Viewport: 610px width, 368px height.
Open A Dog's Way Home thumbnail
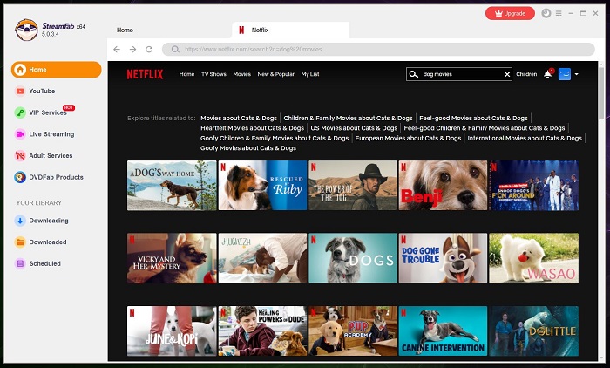(172, 186)
